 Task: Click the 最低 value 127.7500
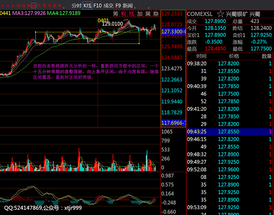tap(261, 49)
